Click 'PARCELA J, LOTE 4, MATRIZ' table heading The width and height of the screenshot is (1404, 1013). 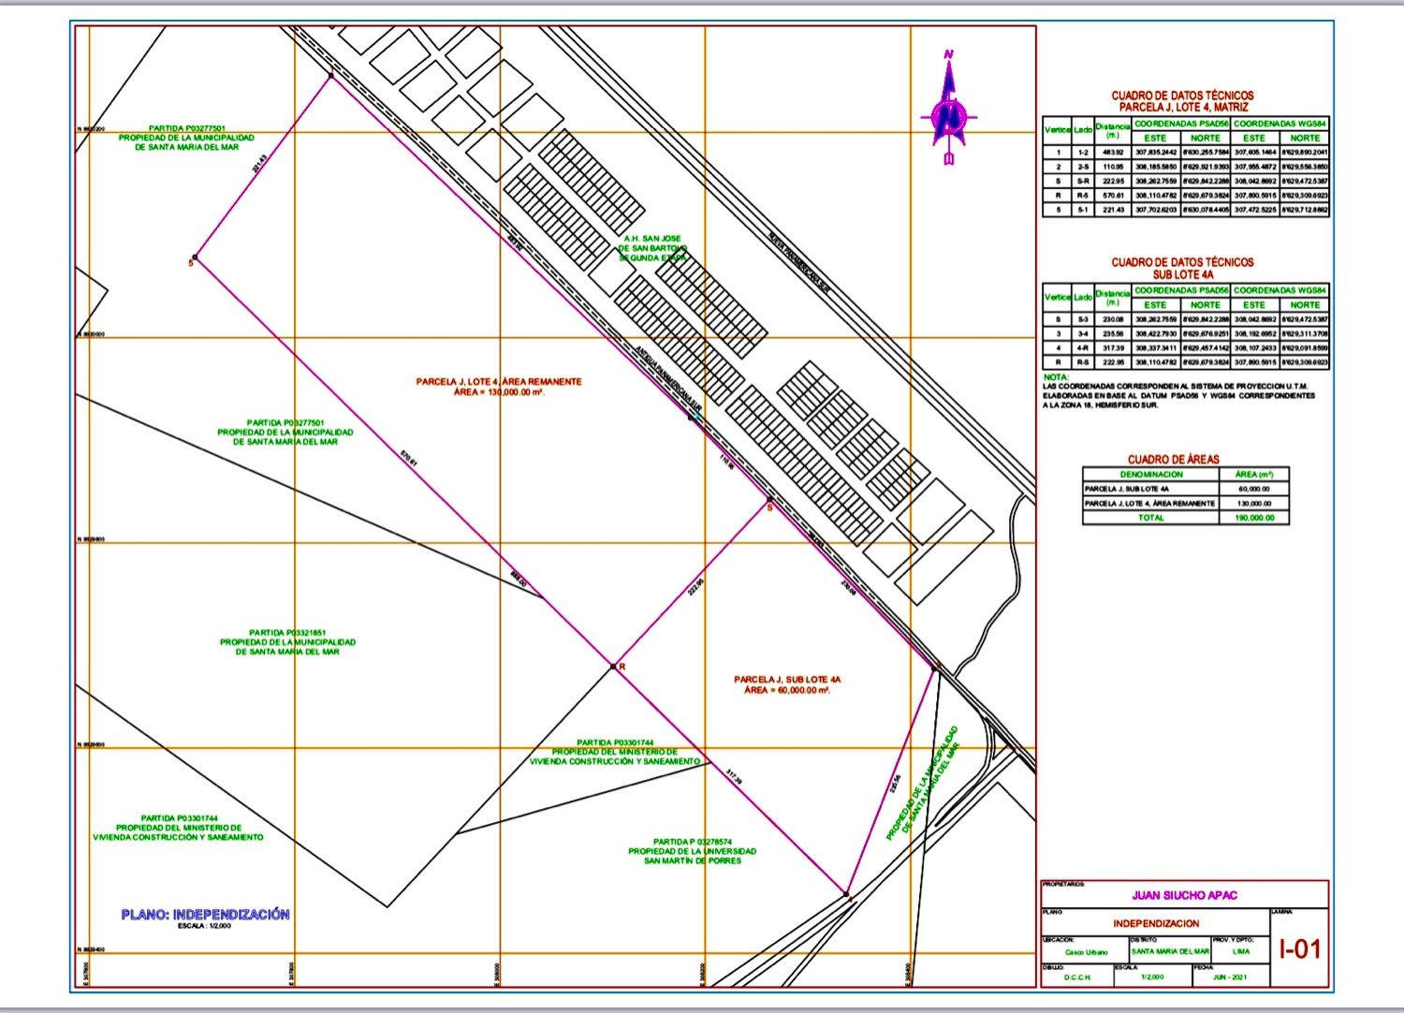[1183, 108]
